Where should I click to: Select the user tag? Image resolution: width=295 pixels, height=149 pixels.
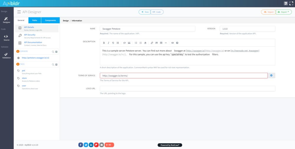[x=24, y=86]
